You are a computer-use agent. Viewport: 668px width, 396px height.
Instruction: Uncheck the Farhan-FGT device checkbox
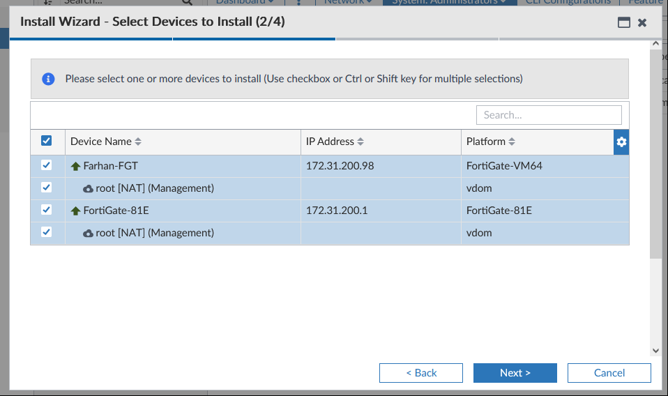47,166
